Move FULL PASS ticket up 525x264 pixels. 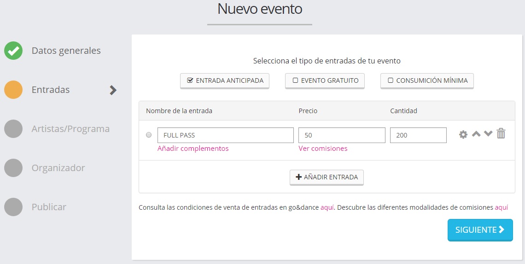[476, 134]
